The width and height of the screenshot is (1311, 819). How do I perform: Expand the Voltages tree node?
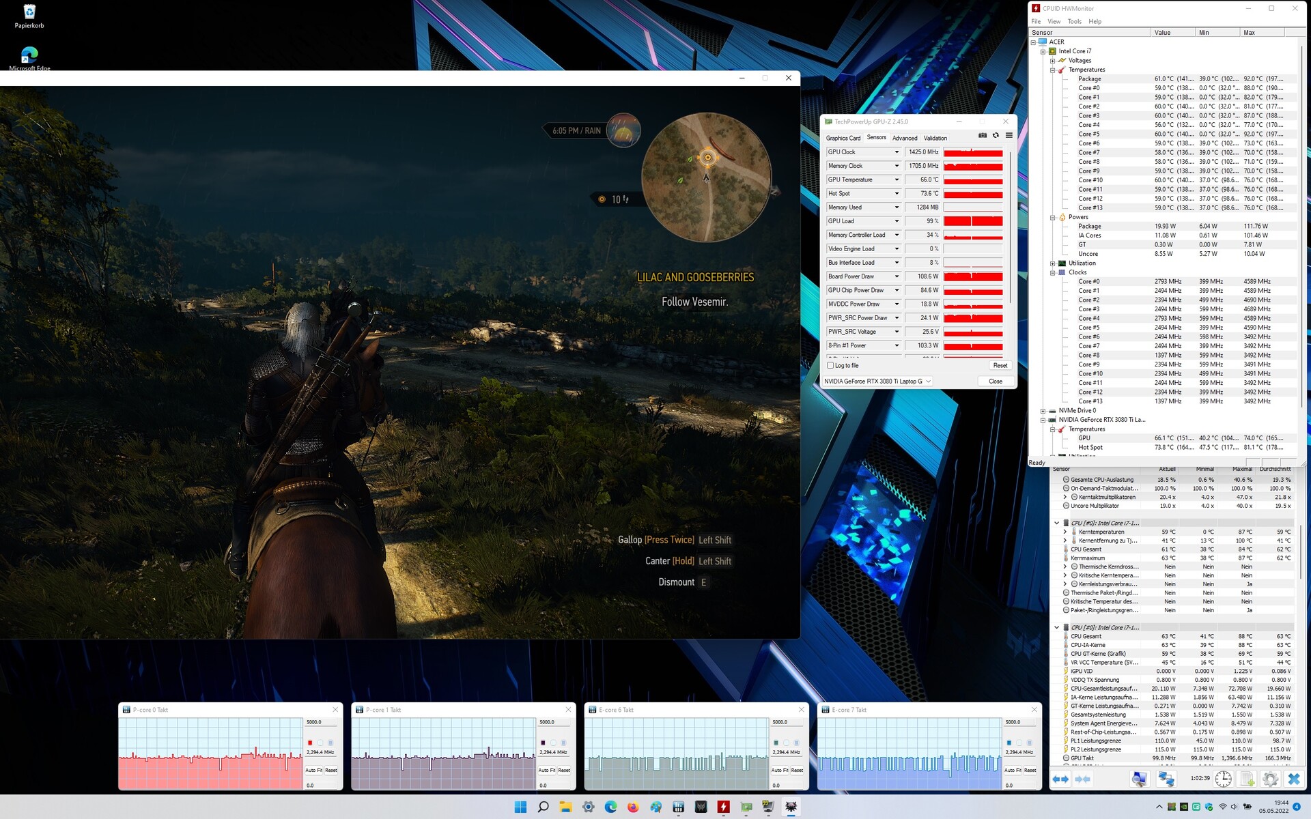1052,61
